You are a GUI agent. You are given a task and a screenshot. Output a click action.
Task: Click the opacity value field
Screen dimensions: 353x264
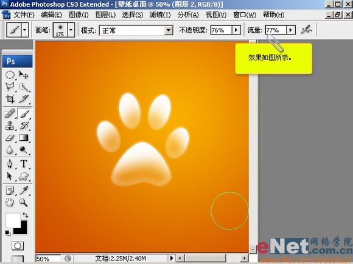click(x=221, y=30)
